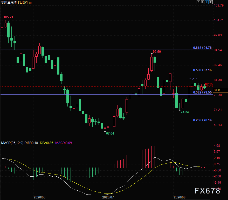This screenshot has width=228, height=200.
Task: Select the 0.618 \ 94.76 Fibonacci label
Action: pos(202,48)
